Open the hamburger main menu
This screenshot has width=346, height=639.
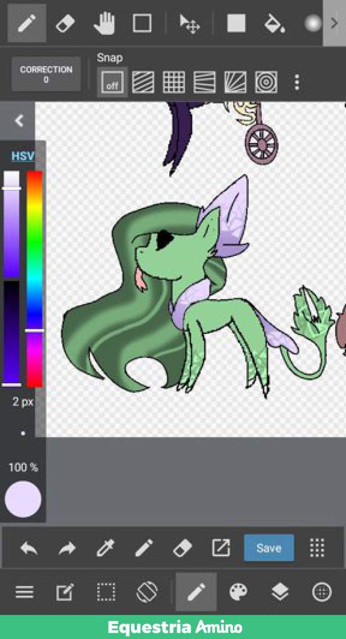click(24, 592)
